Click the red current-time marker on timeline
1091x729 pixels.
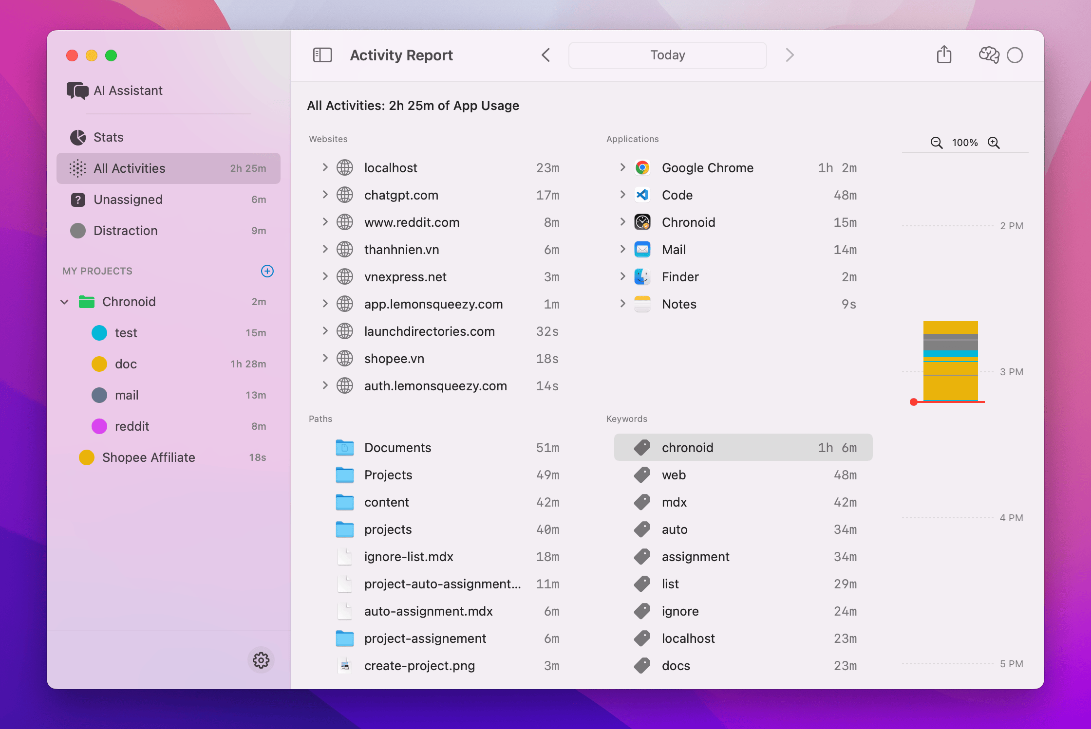[x=914, y=402]
